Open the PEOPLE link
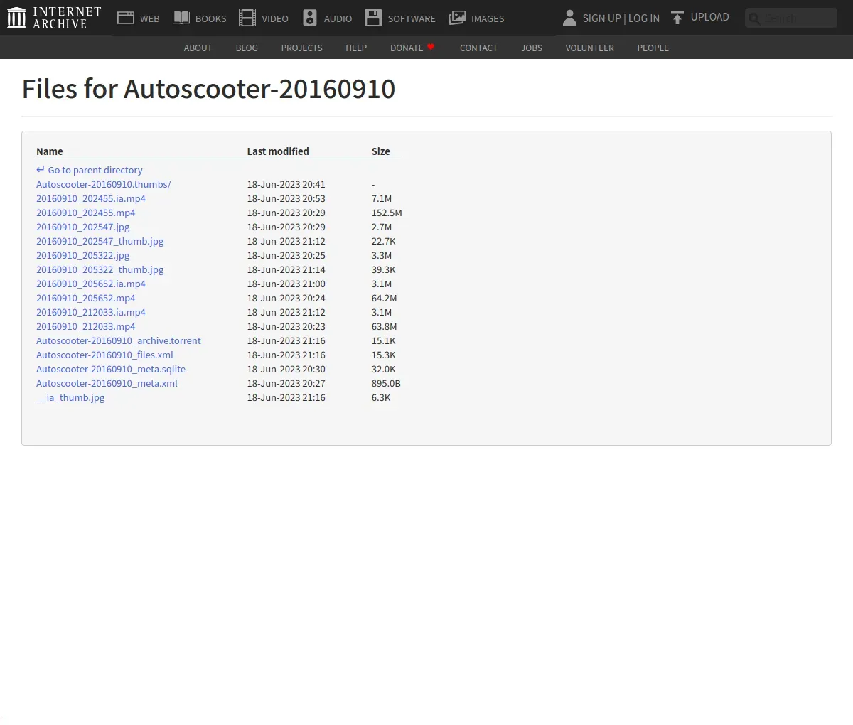 [653, 48]
